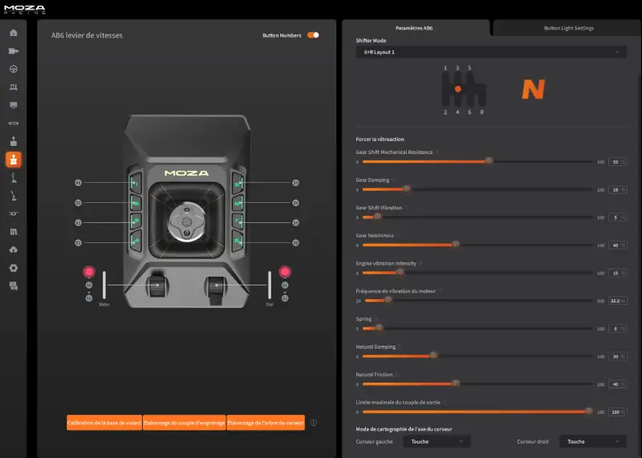Click the orange N gear indicator

tap(533, 89)
